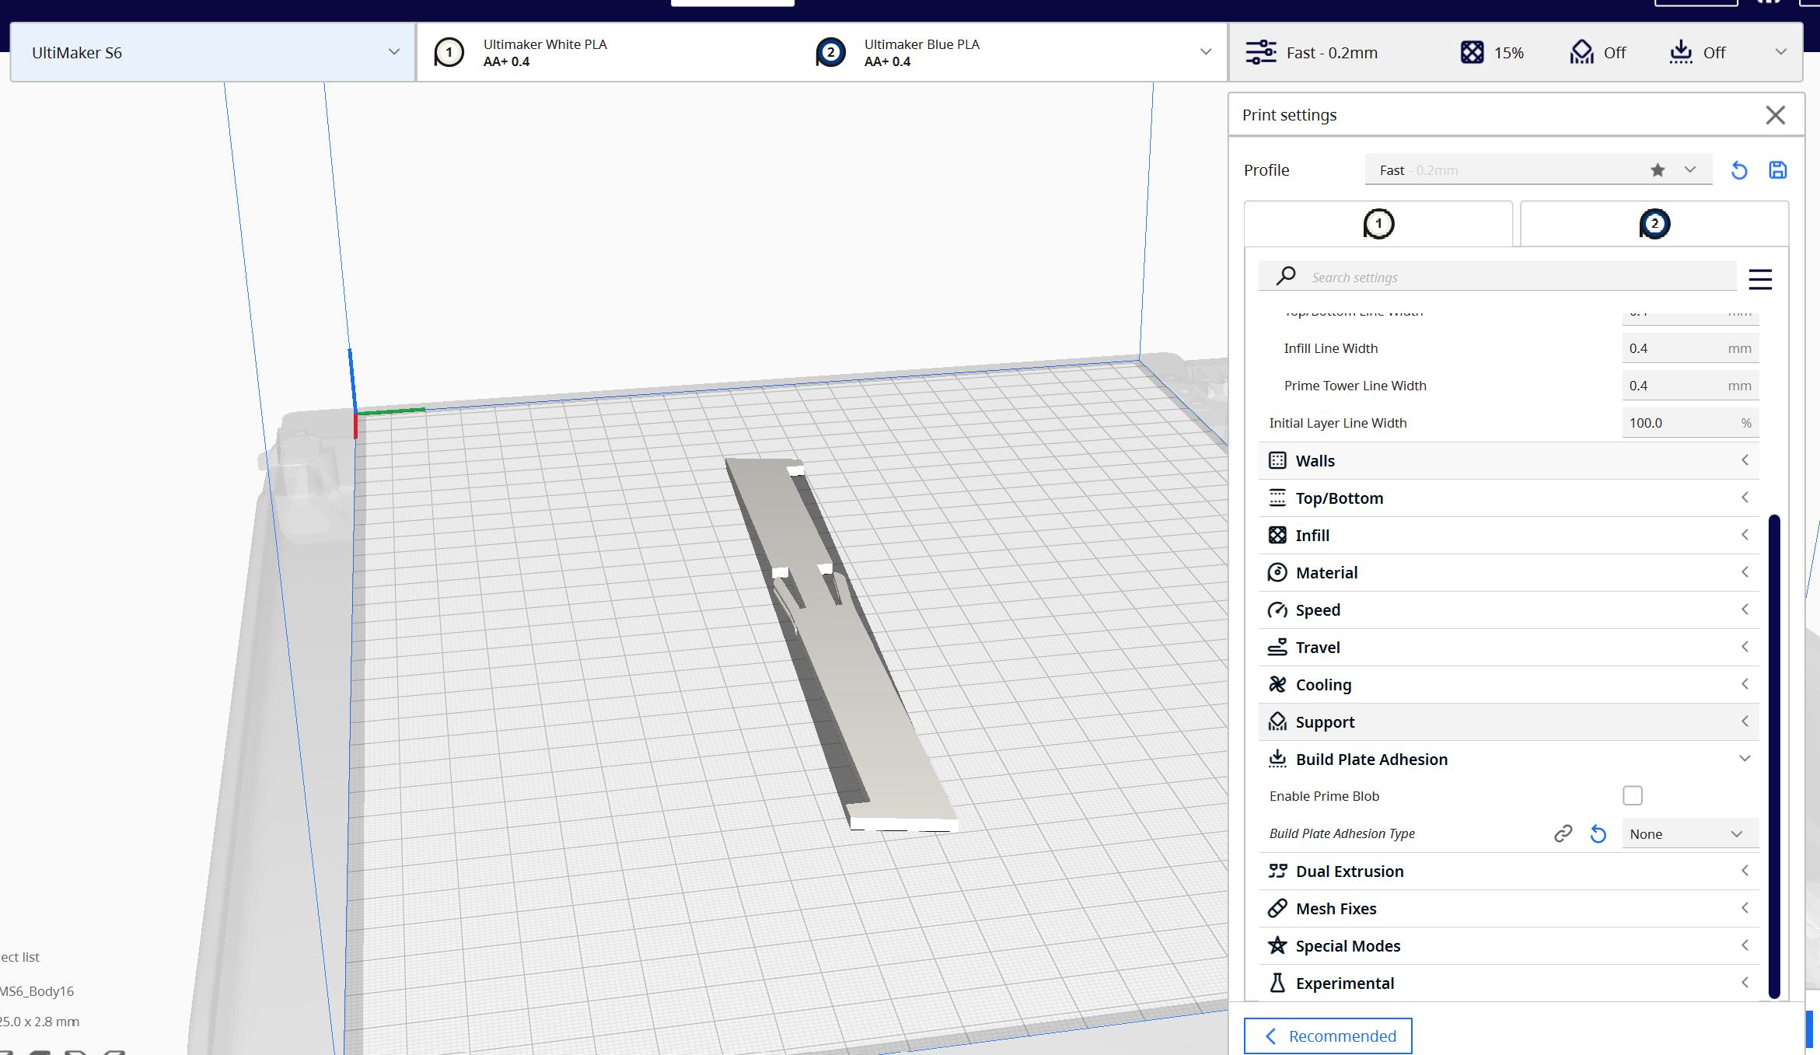Expand the Support settings section
The height and width of the screenshot is (1055, 1820).
pos(1508,721)
